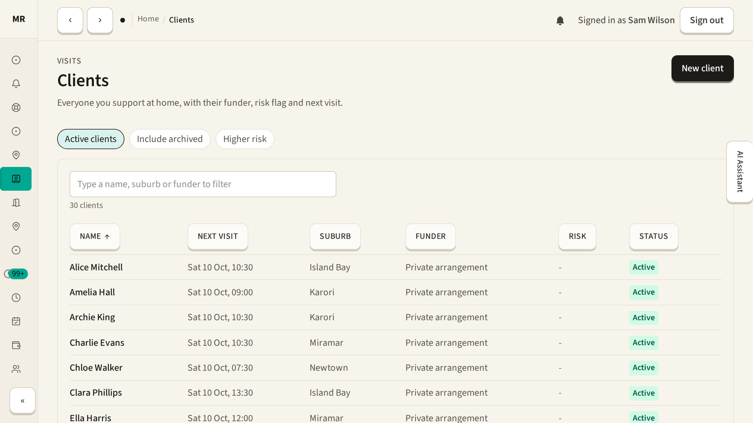Screen dimensions: 753x423
Task: Open the people/team icon in the sidebar
Action: coord(16,369)
